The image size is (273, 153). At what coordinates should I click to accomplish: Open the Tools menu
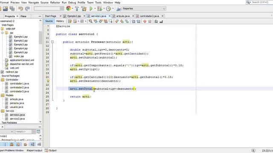[98, 3]
